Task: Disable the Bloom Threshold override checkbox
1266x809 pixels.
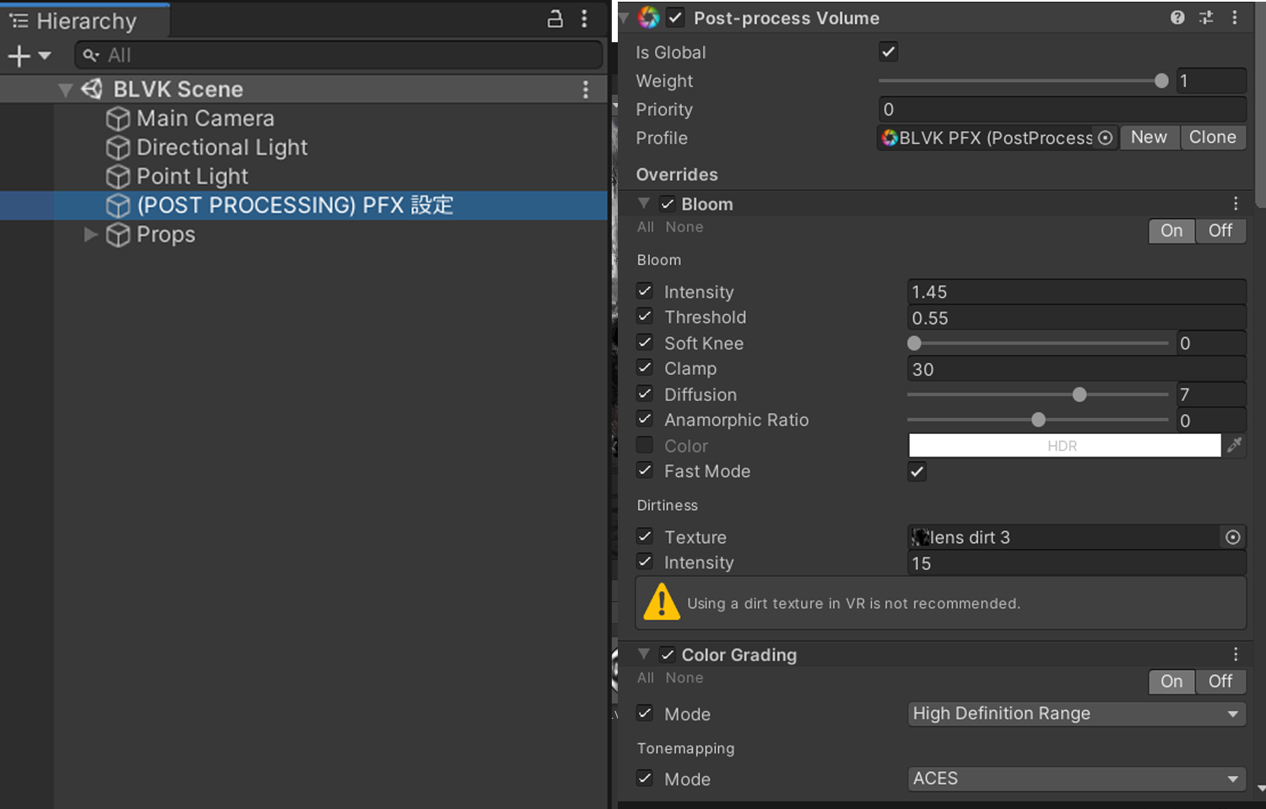Action: point(645,317)
